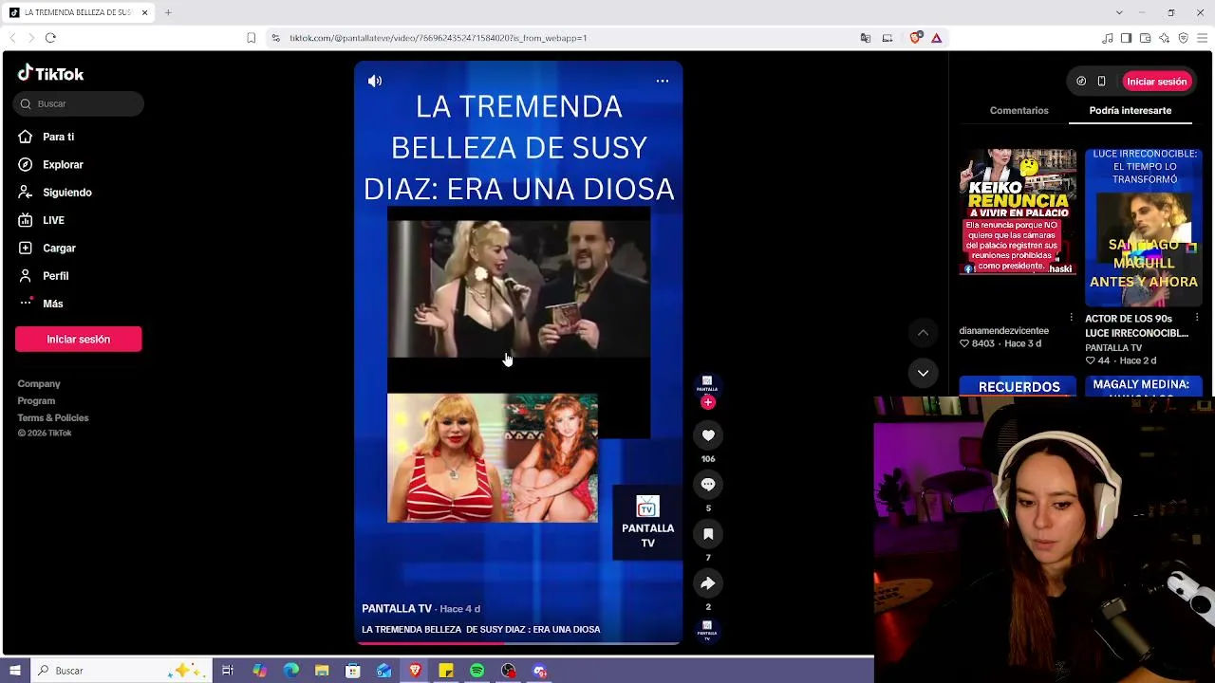Image resolution: width=1215 pixels, height=683 pixels.
Task: Launch Microsoft Edge from the taskbar
Action: coord(290,671)
